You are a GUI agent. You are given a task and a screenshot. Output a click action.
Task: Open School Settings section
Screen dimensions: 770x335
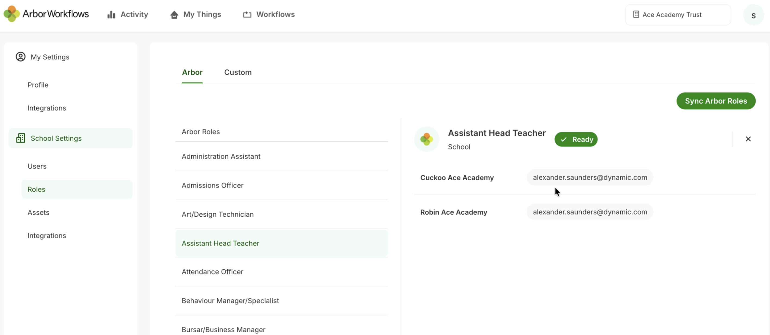pyautogui.click(x=71, y=138)
